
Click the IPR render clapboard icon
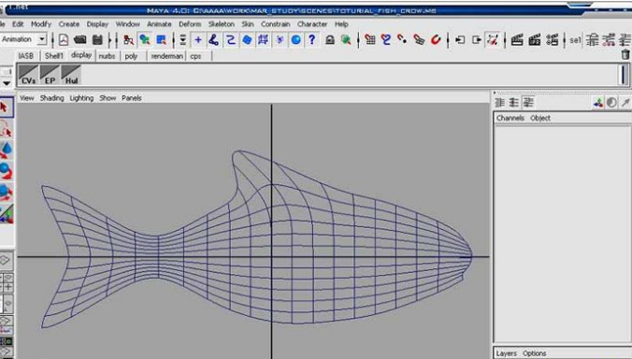[535, 39]
